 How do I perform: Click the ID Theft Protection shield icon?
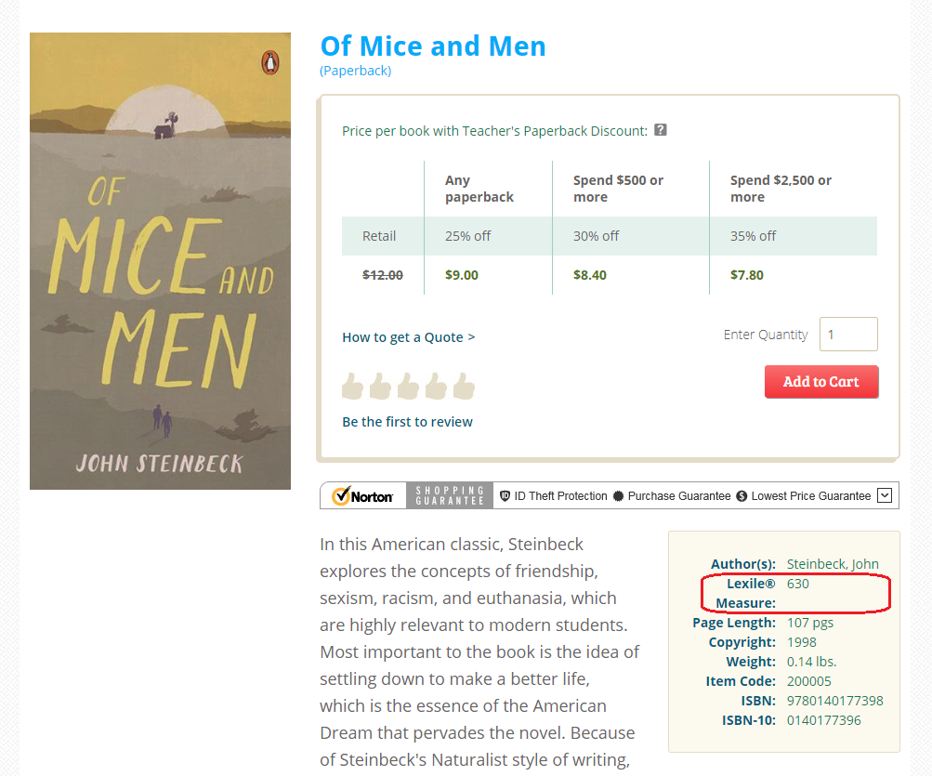(505, 496)
